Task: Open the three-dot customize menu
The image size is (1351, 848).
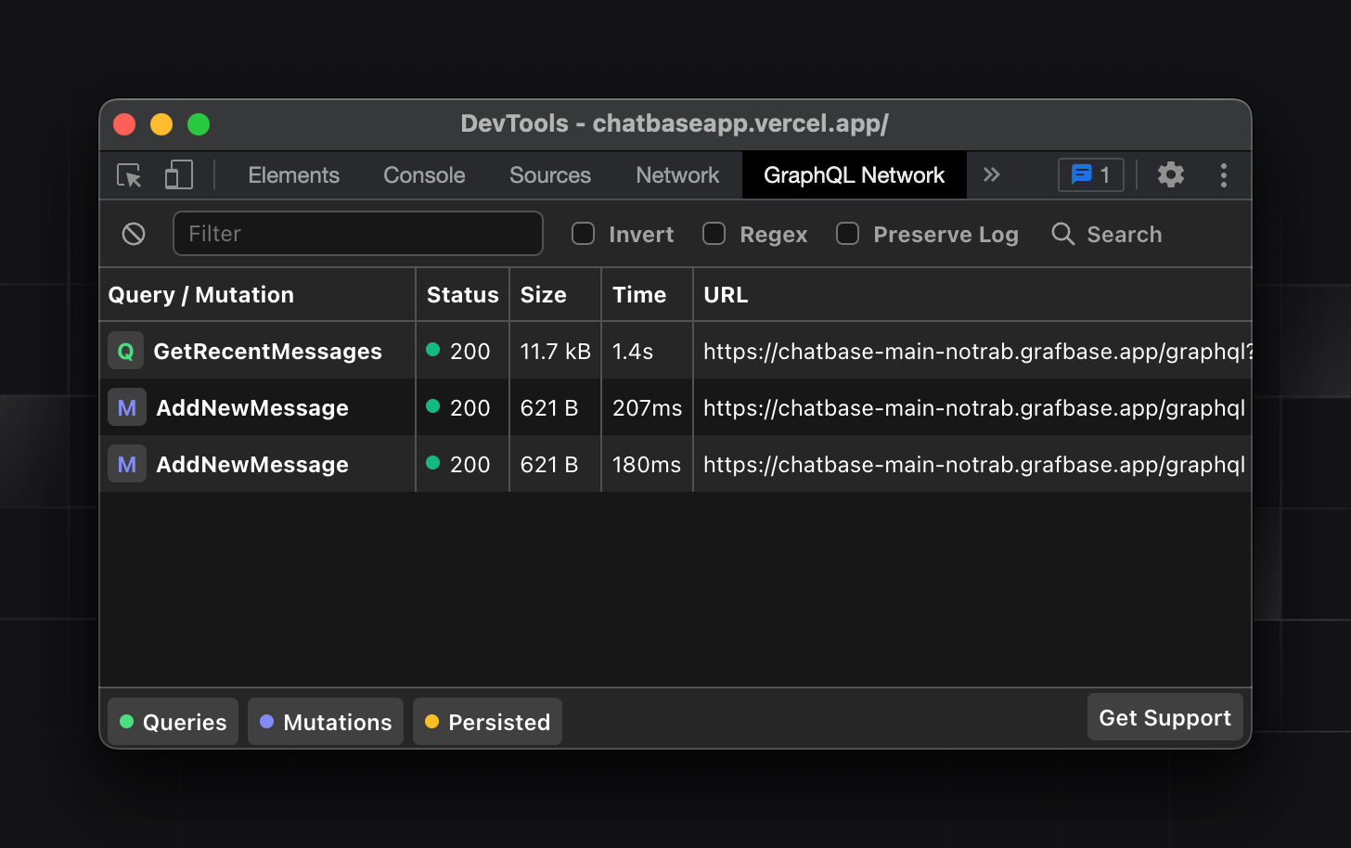Action: pyautogui.click(x=1224, y=174)
